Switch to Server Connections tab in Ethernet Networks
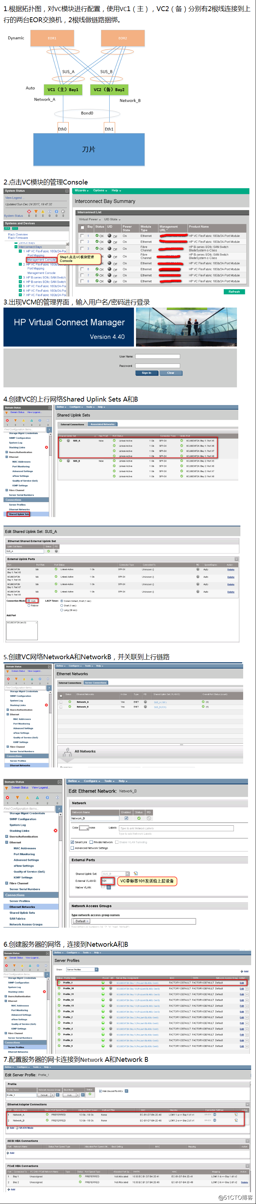Image resolution: width=256 pixels, height=1204 pixels. click(95, 683)
